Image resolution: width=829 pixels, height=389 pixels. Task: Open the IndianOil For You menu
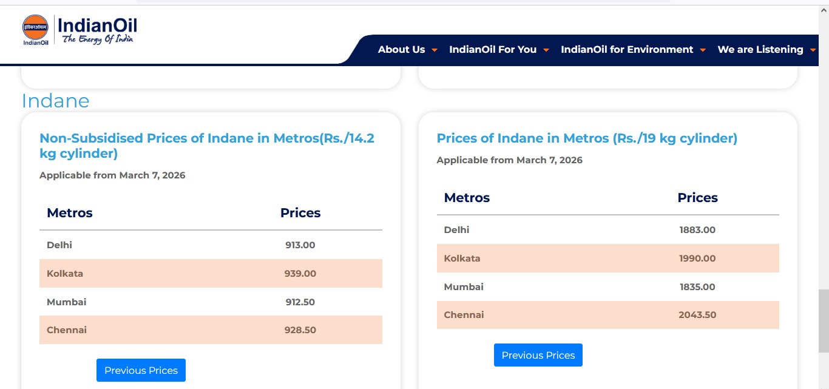pyautogui.click(x=493, y=50)
